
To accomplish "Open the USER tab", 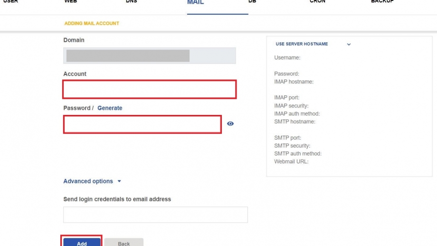I will click(x=10, y=1).
